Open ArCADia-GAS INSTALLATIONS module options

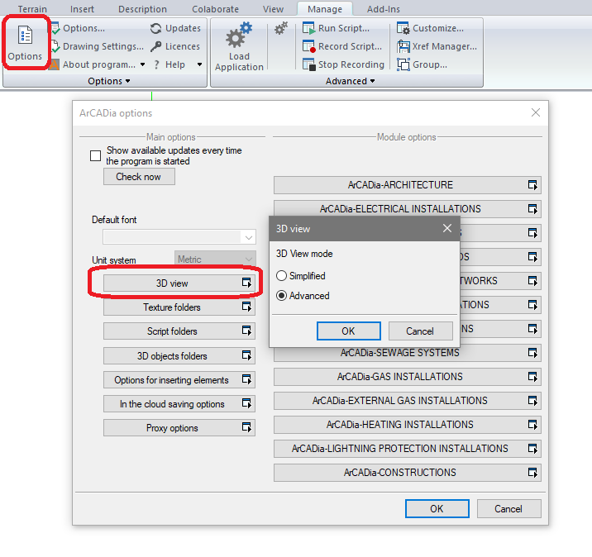coord(407,377)
